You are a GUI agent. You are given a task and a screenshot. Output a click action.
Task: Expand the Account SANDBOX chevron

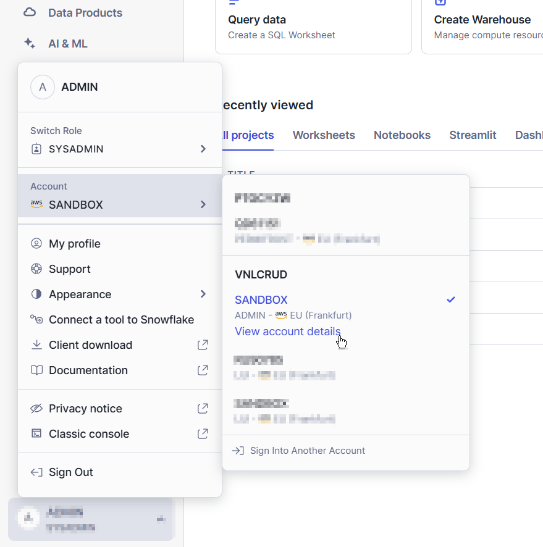click(x=203, y=204)
